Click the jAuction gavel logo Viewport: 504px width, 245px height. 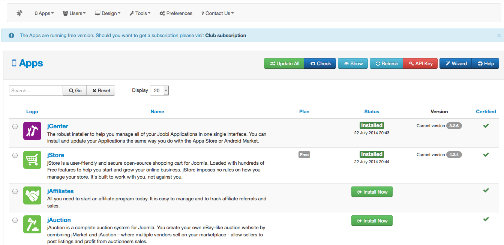coord(32,224)
